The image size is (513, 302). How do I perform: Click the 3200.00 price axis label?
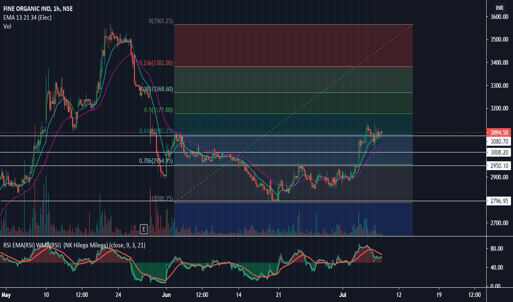pos(499,108)
